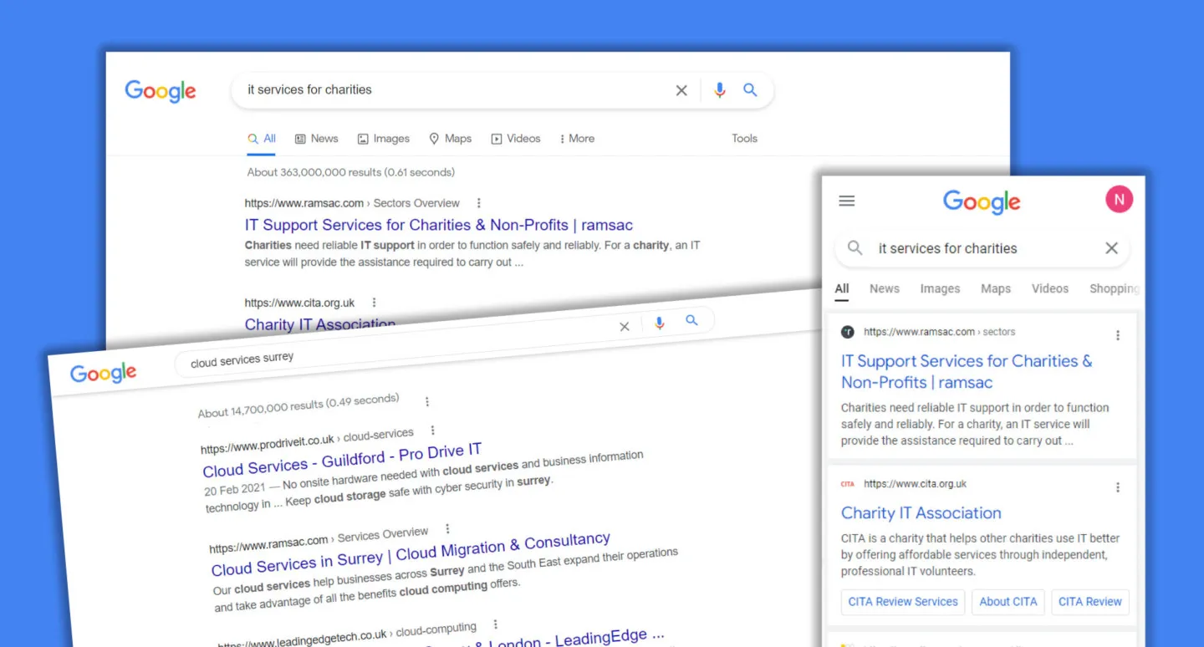The width and height of the screenshot is (1204, 647).
Task: Select the Images tab in the mobile view
Action: (x=940, y=288)
